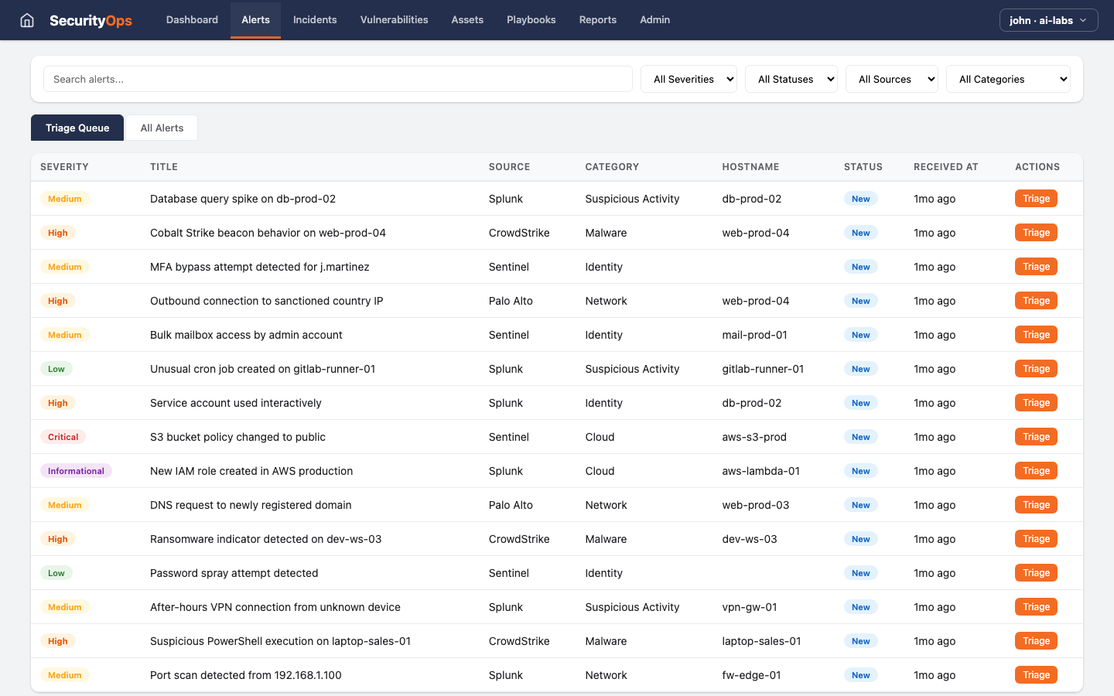Triage the Cobalt Strike beacon alert
Viewport: 1114px width, 696px height.
(1036, 232)
